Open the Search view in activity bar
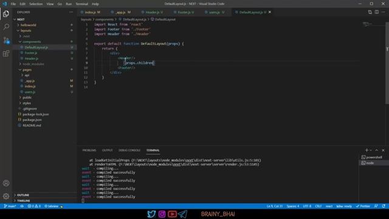 click(x=6, y=27)
